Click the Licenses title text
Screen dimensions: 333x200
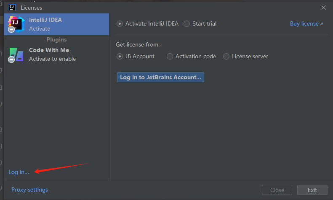[x=31, y=8]
